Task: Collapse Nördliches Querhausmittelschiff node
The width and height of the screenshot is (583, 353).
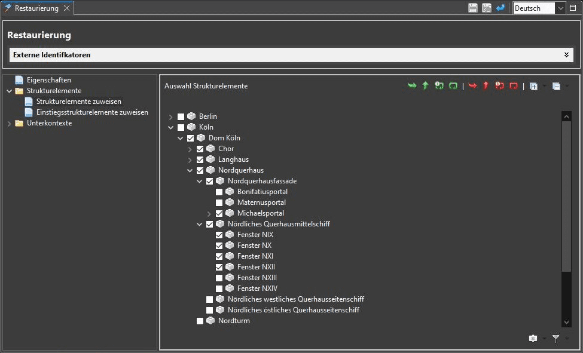Action: [x=199, y=225]
